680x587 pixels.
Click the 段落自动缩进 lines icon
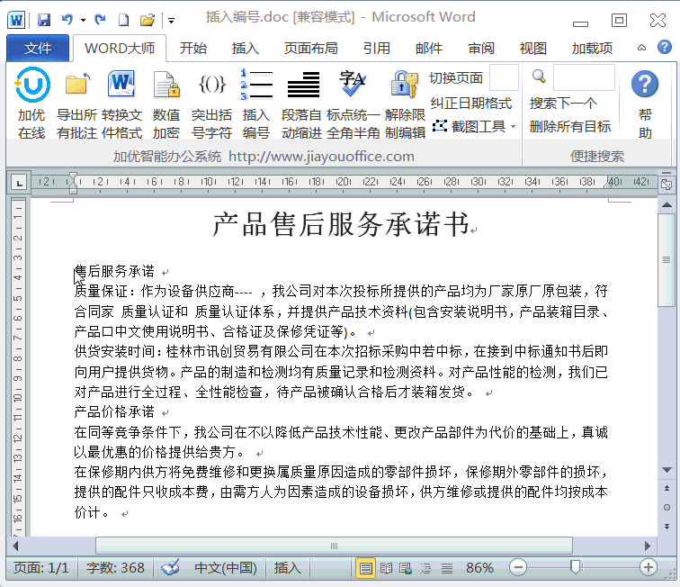(304, 85)
